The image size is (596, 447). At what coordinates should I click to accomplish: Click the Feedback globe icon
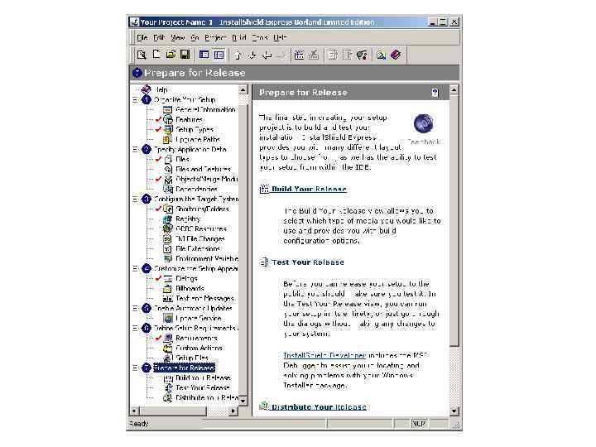(424, 123)
